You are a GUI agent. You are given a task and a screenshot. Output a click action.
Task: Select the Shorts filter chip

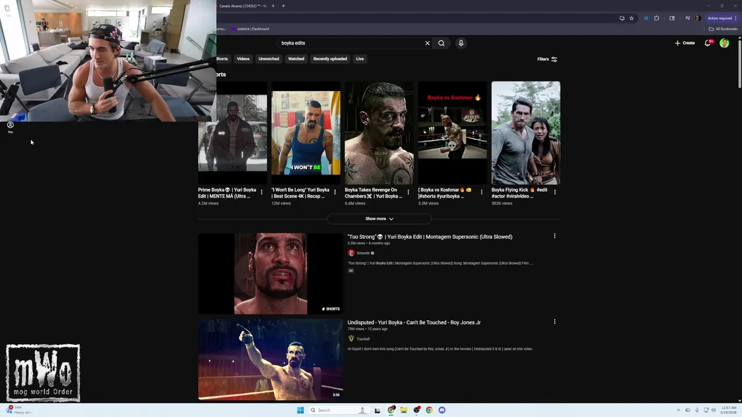click(x=223, y=59)
